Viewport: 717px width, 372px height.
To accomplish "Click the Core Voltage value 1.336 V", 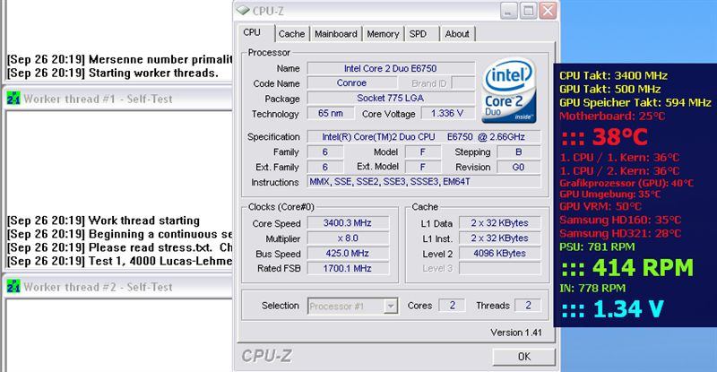I will [447, 113].
